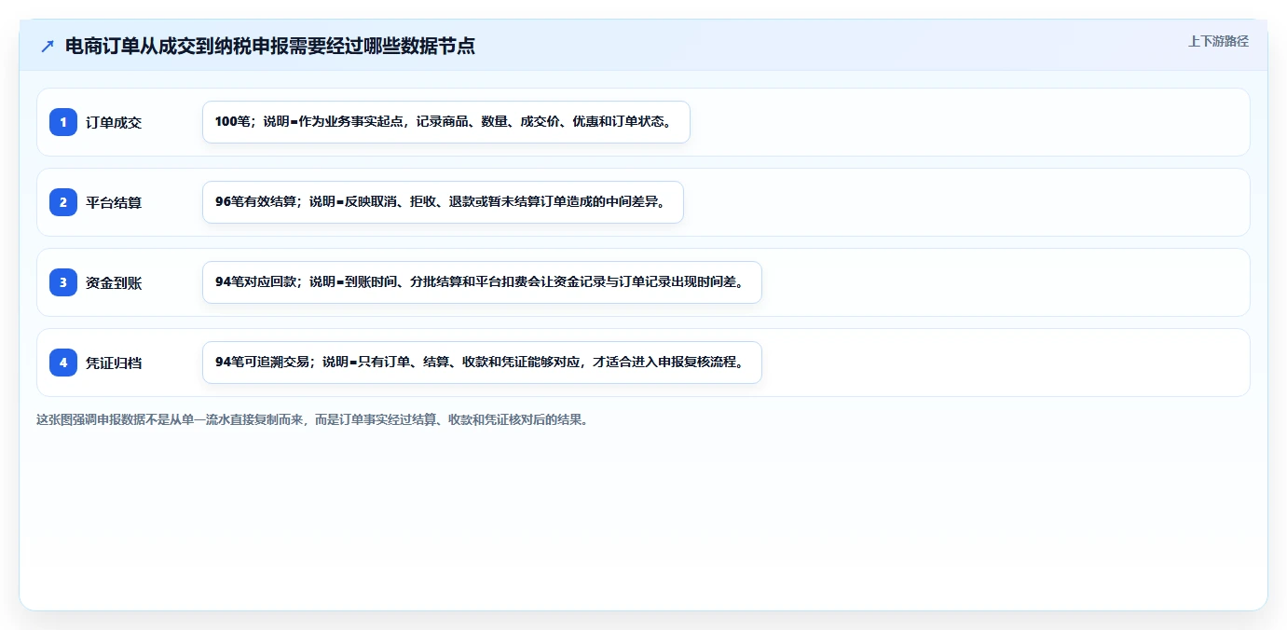Click the 上下游路径 label

tap(1218, 41)
